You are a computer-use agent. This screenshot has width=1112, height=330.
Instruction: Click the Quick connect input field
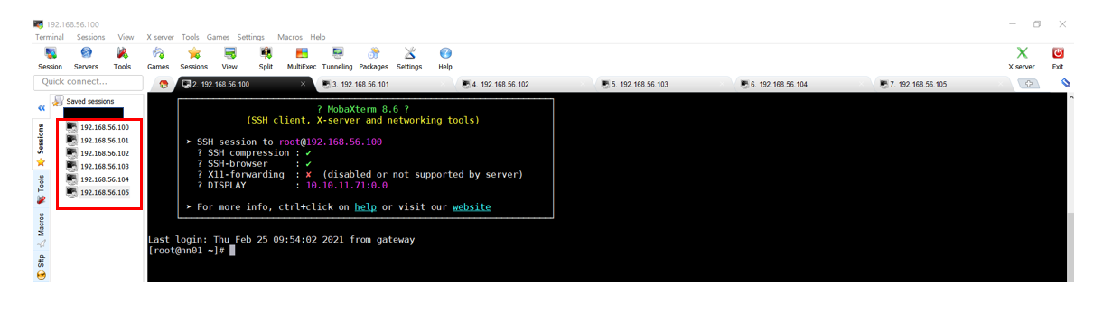[x=88, y=82]
